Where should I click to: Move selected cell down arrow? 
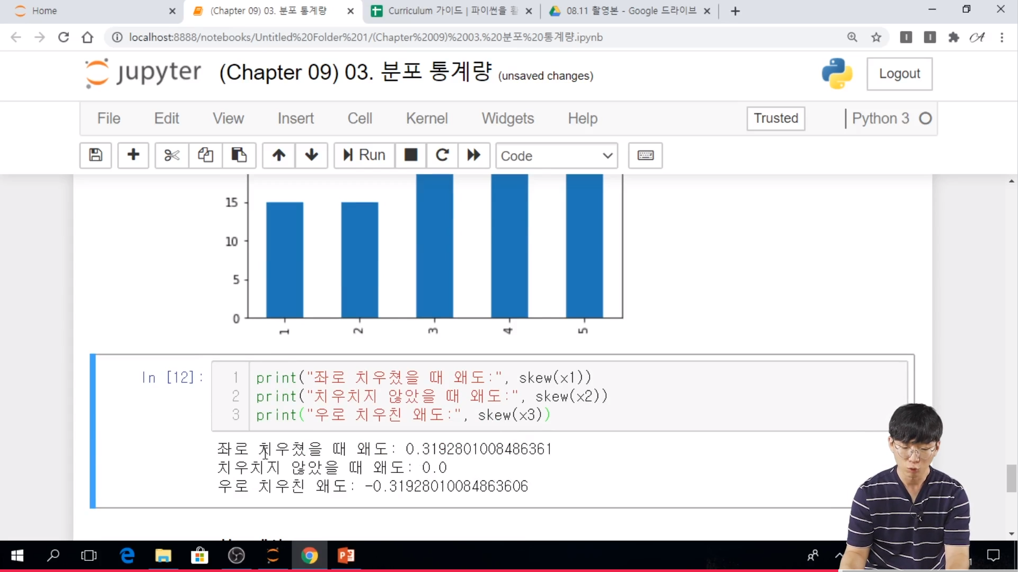(312, 155)
